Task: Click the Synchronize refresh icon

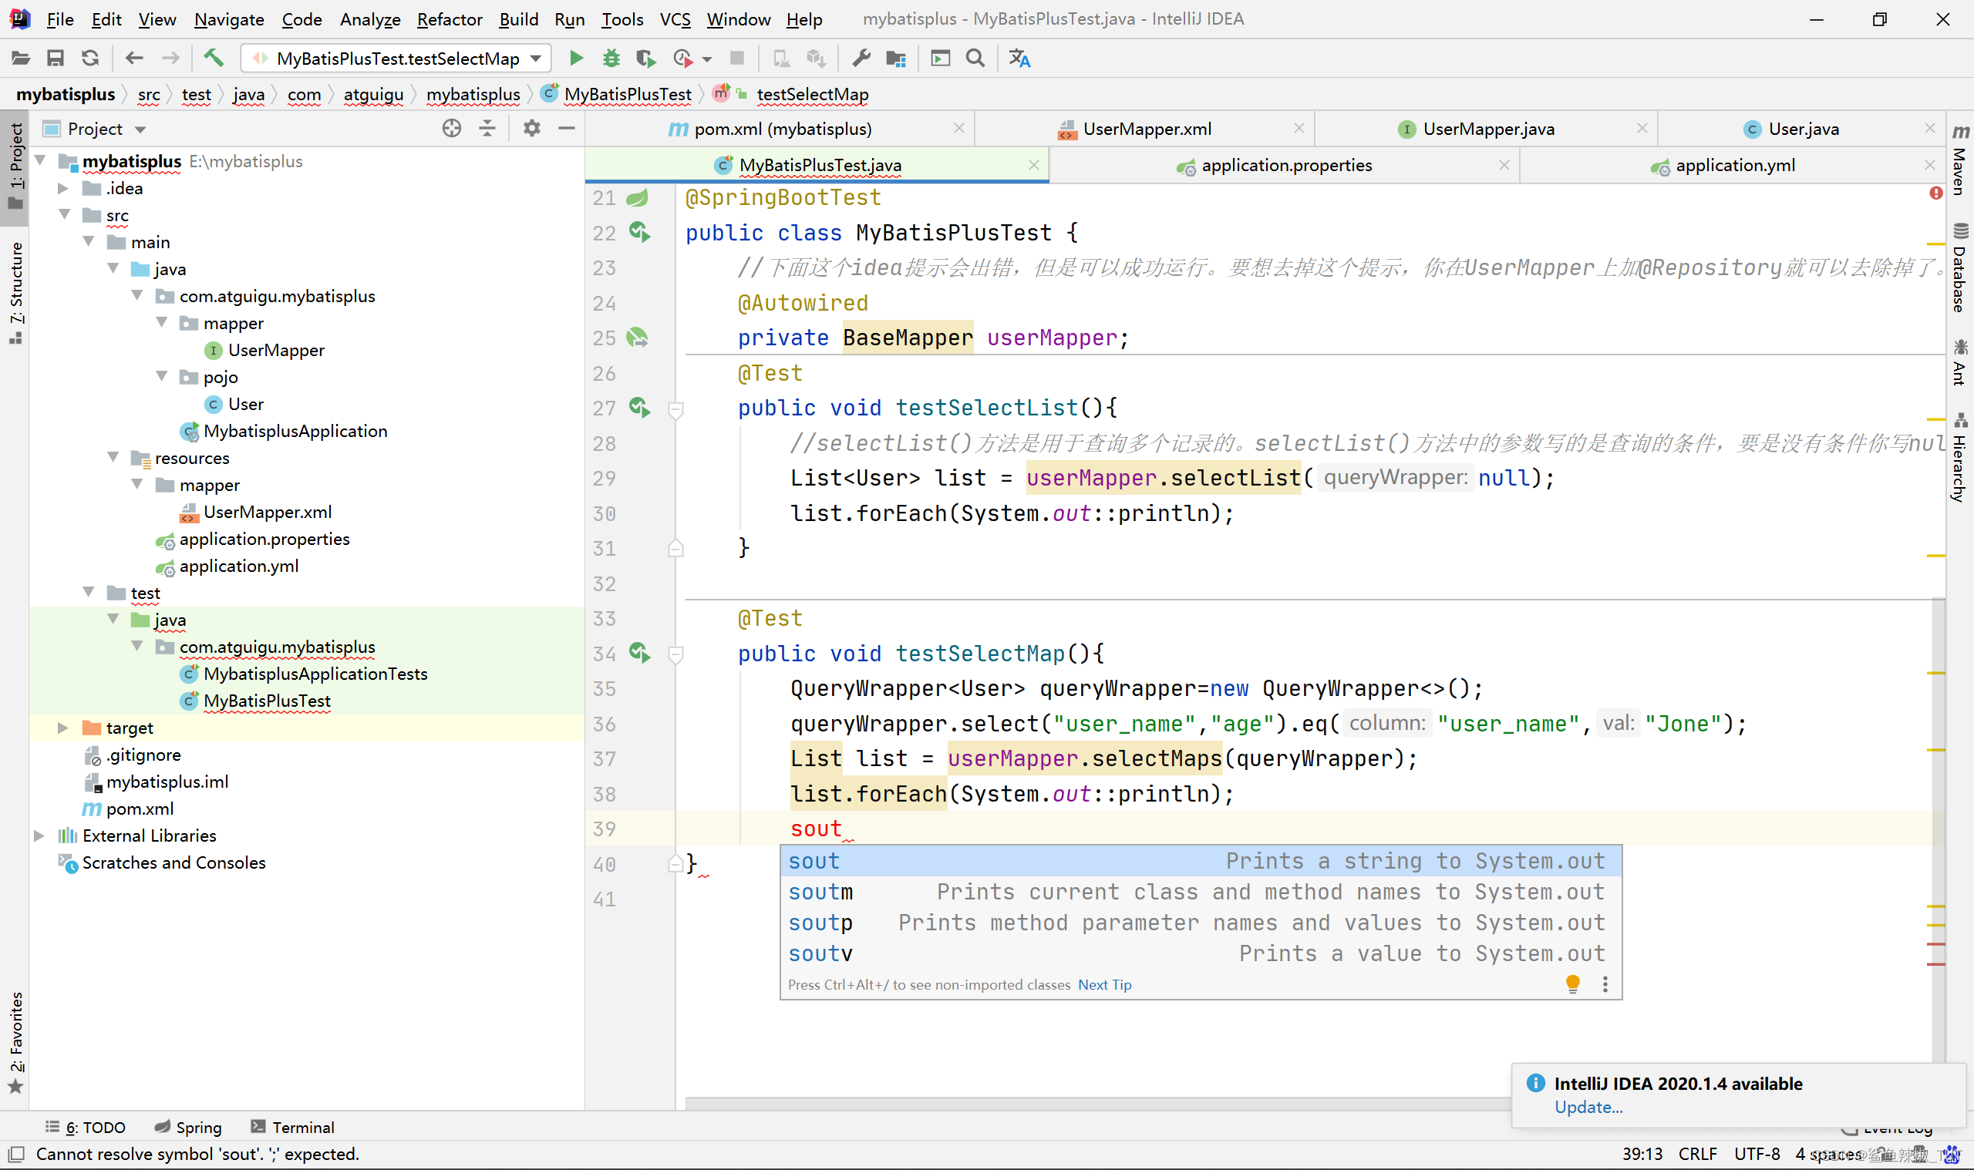Action: coord(90,58)
